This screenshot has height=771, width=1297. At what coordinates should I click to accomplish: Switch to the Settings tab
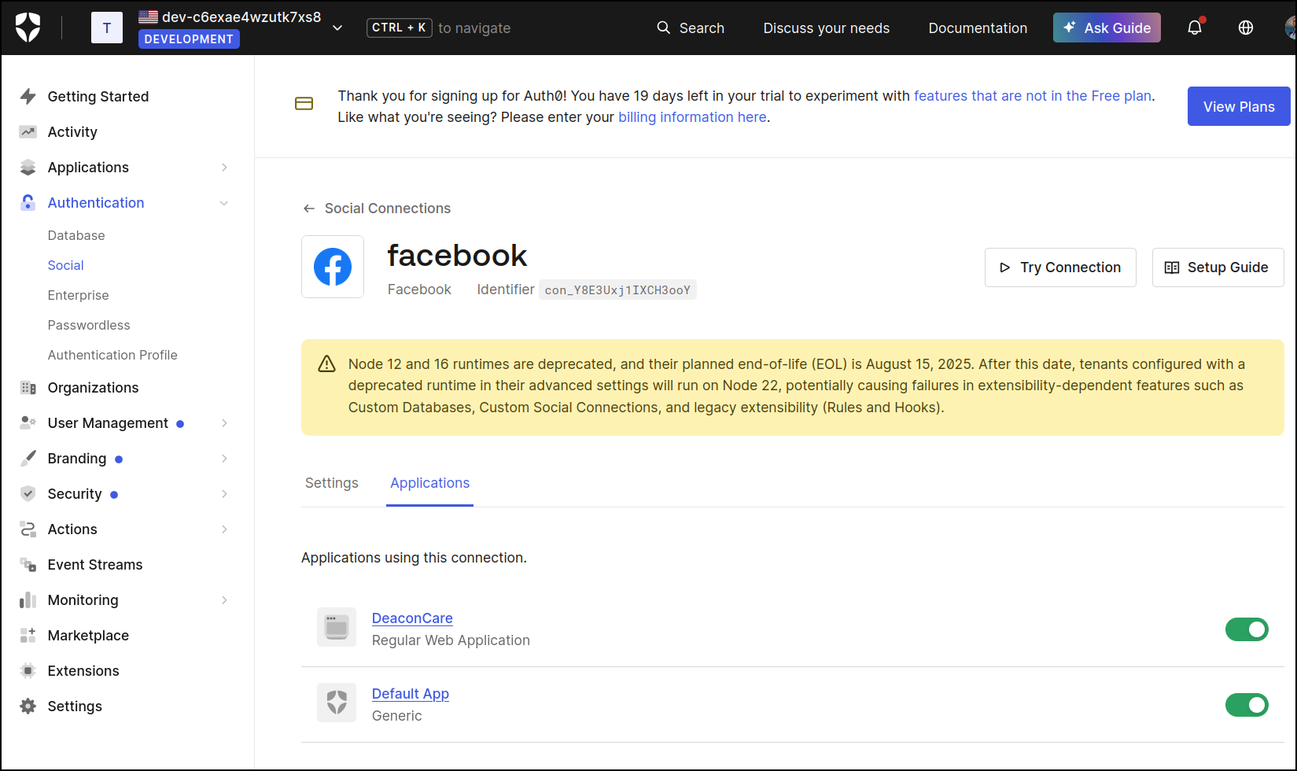point(332,483)
